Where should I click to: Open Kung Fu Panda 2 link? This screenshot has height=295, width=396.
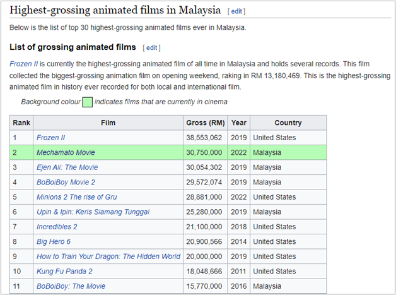pyautogui.click(x=64, y=272)
